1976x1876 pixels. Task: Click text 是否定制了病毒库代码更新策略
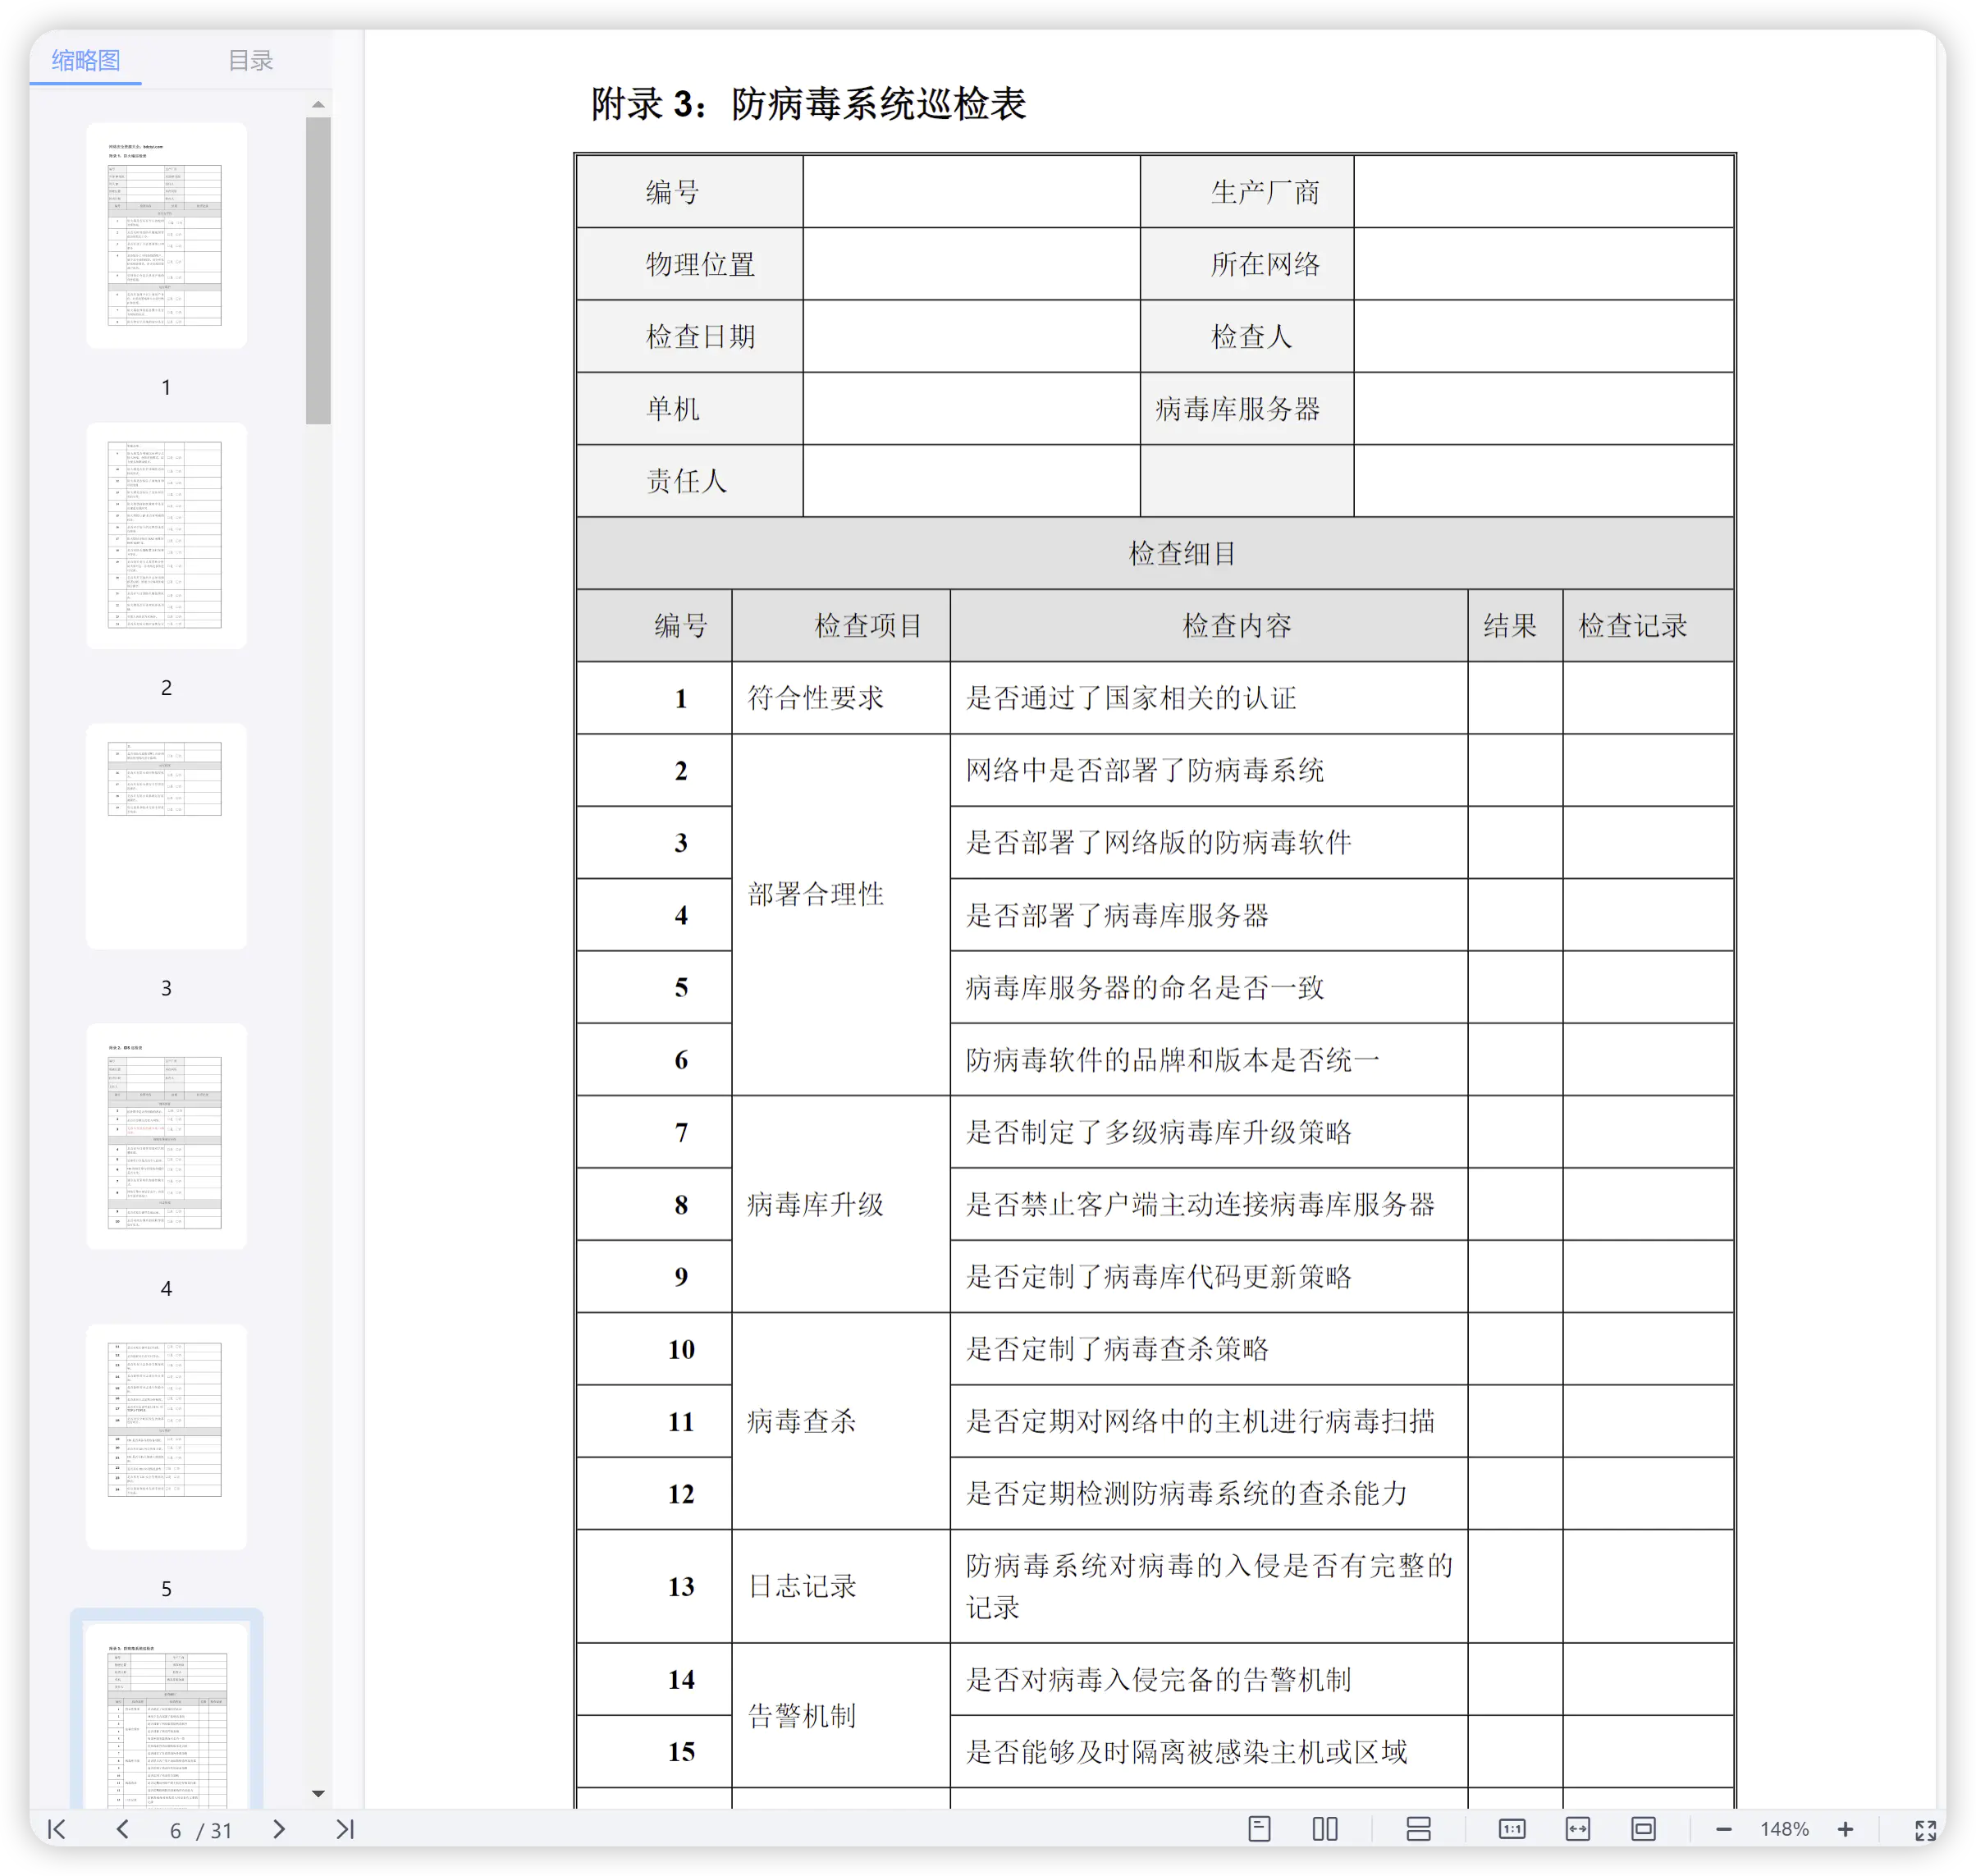[x=1159, y=1276]
